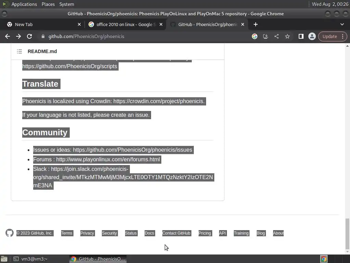
Task: Click the scrollbar up arrow
Action: tap(347, 46)
